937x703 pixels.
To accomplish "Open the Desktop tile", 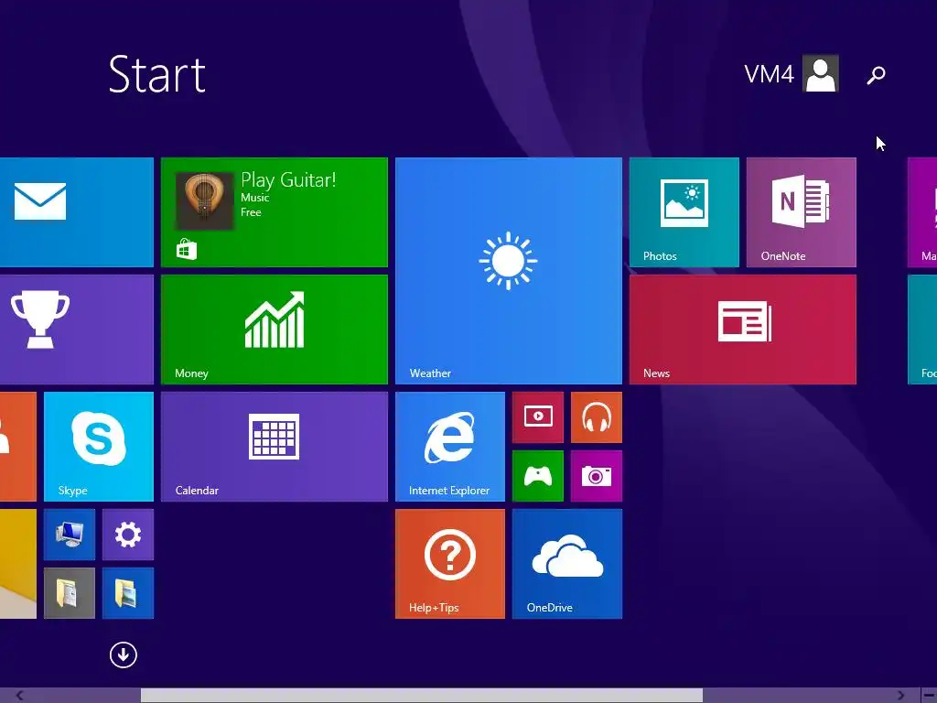I will (x=18, y=564).
